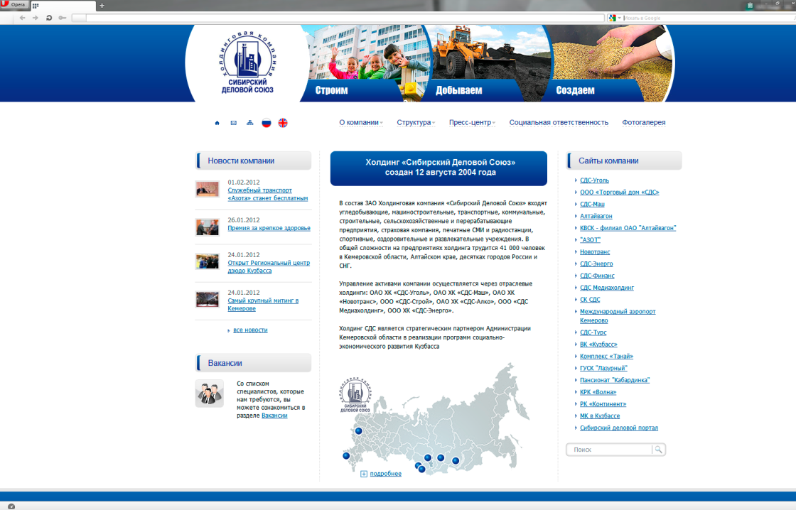Switch to English language flag
This screenshot has width=796, height=510.
tap(284, 123)
